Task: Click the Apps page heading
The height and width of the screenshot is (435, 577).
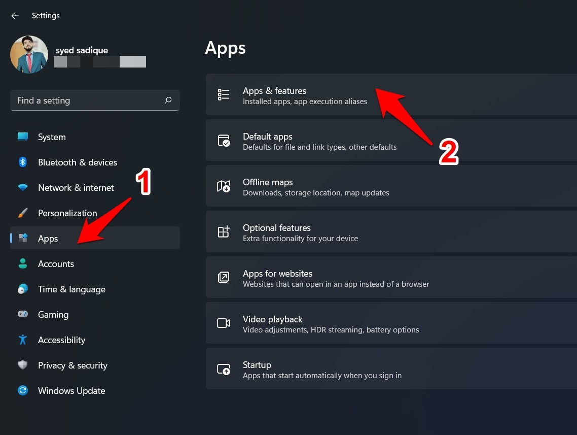Action: [225, 48]
